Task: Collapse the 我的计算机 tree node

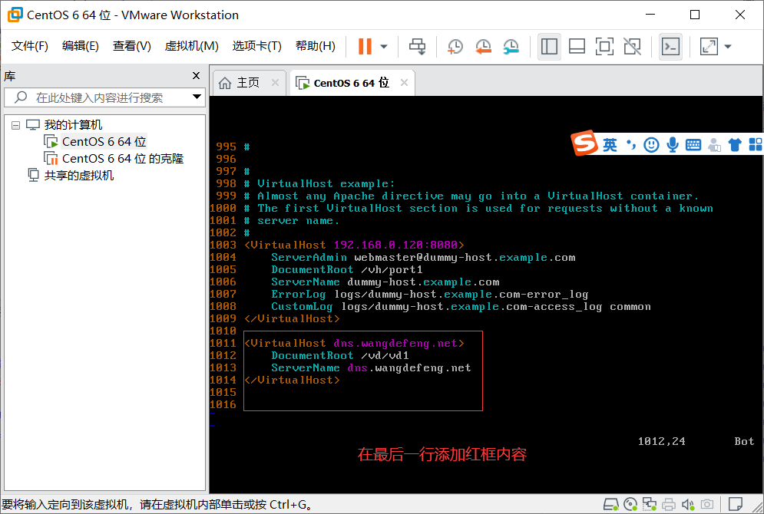Action: (x=15, y=126)
